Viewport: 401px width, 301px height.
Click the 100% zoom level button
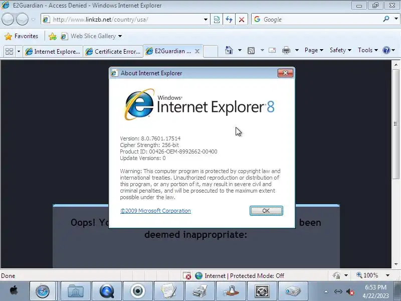pyautogui.click(x=367, y=275)
